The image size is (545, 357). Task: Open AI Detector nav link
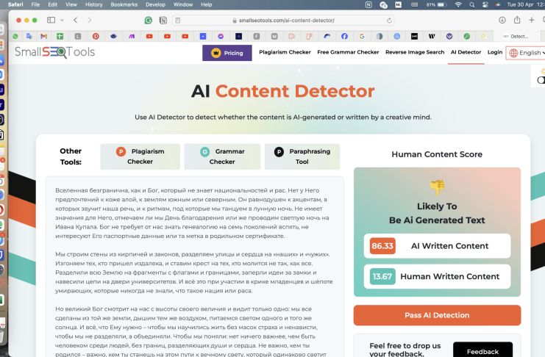tap(466, 52)
